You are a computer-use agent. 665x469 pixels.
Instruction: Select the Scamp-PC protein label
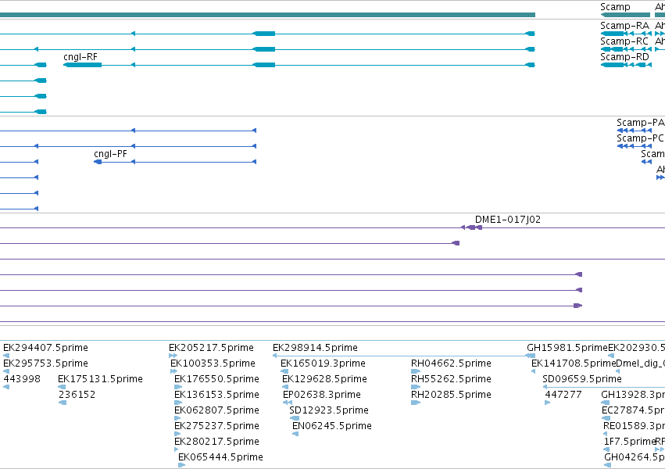pyautogui.click(x=641, y=138)
